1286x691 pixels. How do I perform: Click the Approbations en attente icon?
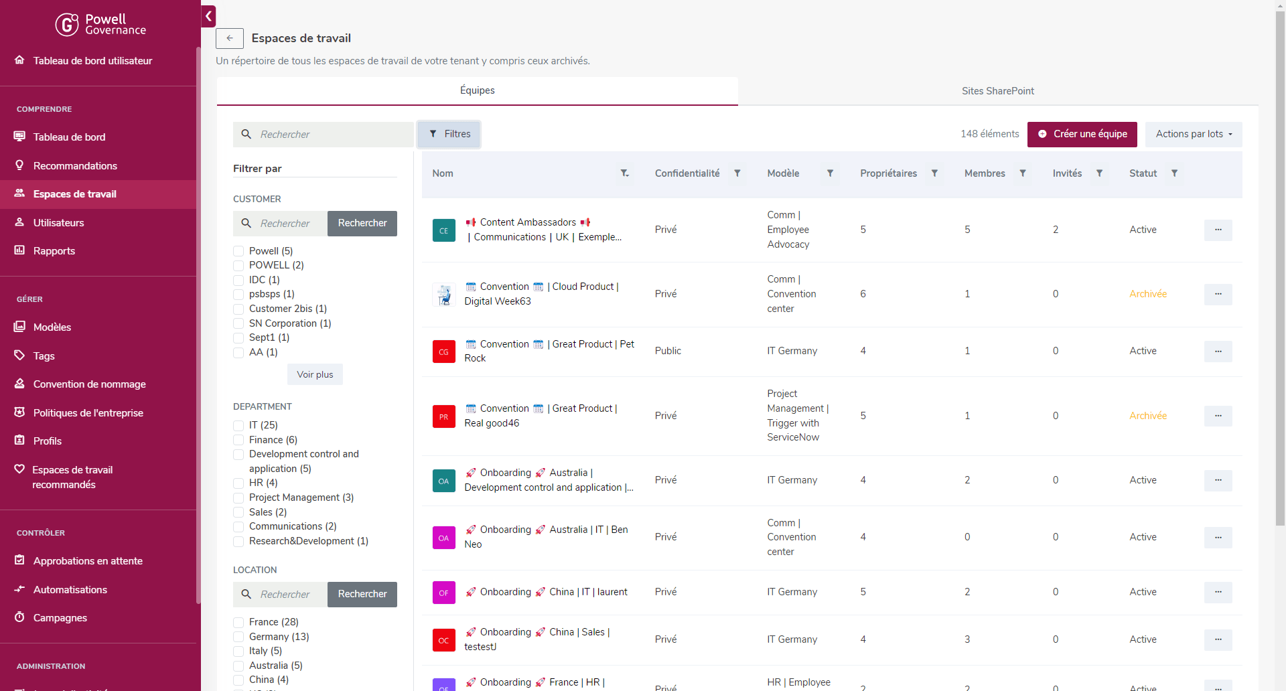pyautogui.click(x=19, y=560)
